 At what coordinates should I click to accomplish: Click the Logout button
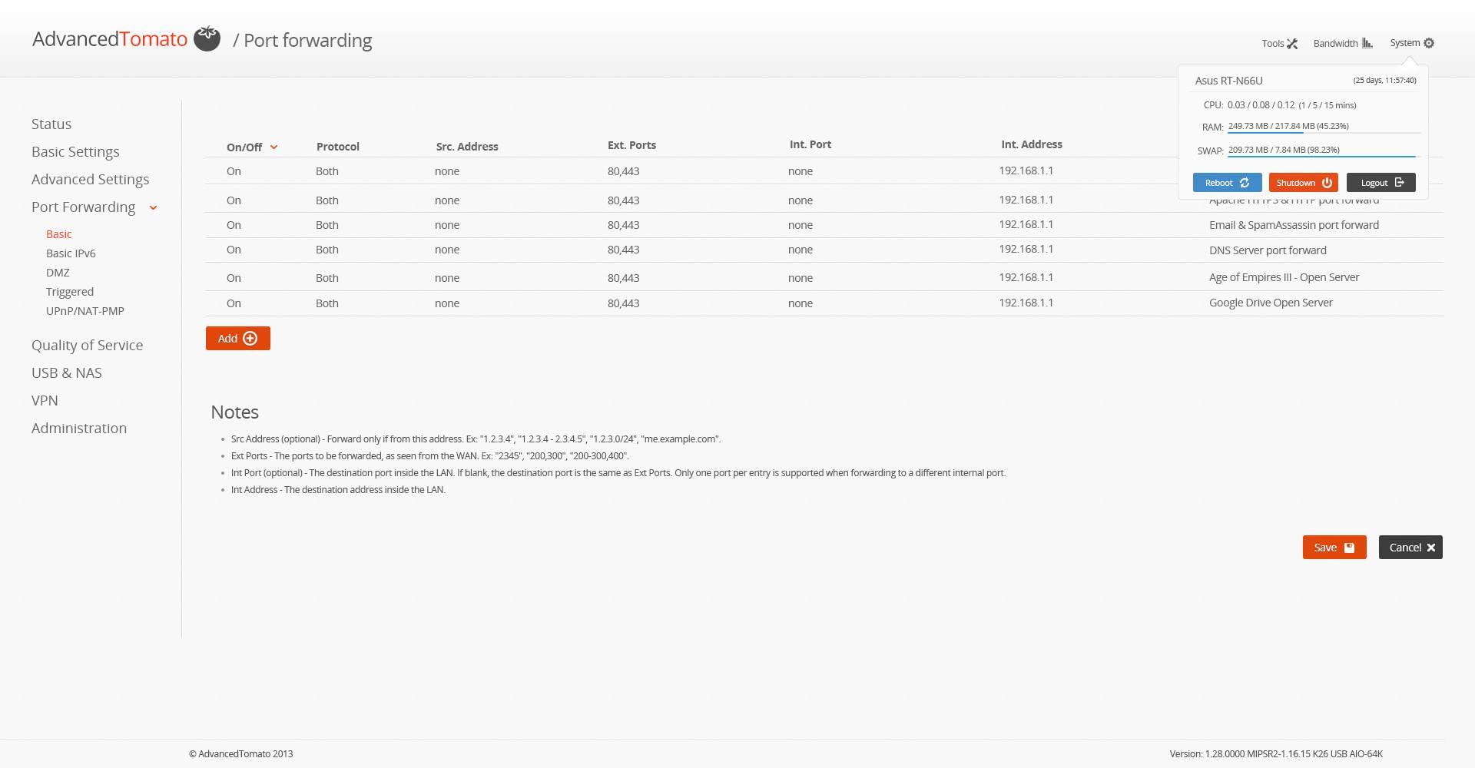tap(1381, 183)
